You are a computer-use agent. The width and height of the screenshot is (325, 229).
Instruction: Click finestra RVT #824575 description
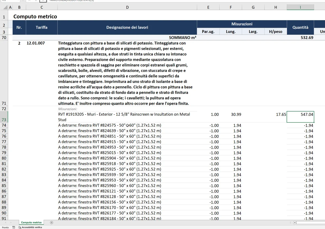[110, 125]
